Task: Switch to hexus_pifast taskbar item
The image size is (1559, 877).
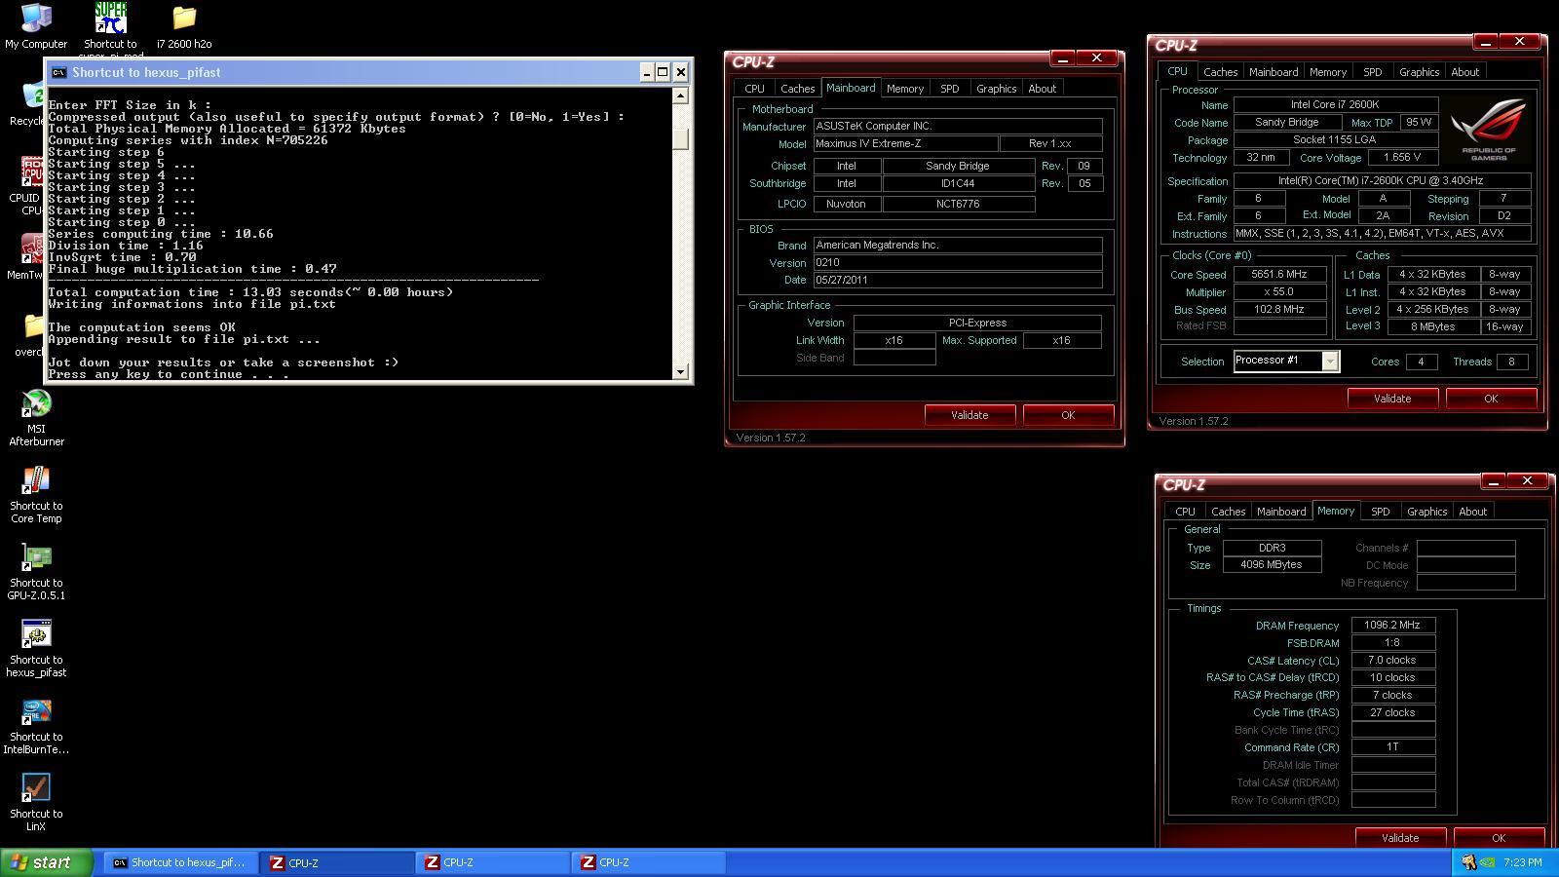Action: (181, 862)
